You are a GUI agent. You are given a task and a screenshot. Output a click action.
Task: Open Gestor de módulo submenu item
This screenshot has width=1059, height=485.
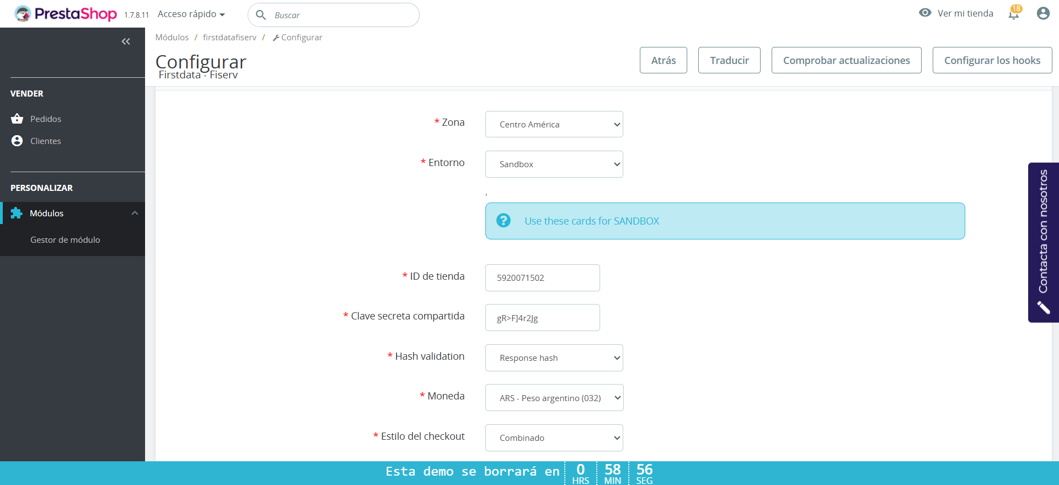point(65,239)
